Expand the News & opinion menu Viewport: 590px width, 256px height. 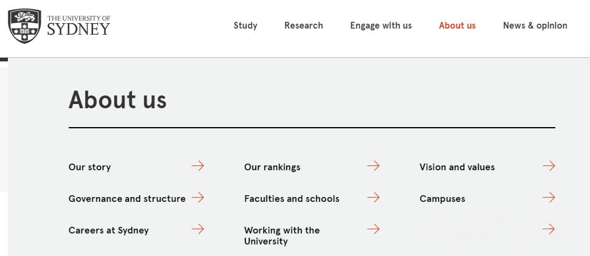535,26
